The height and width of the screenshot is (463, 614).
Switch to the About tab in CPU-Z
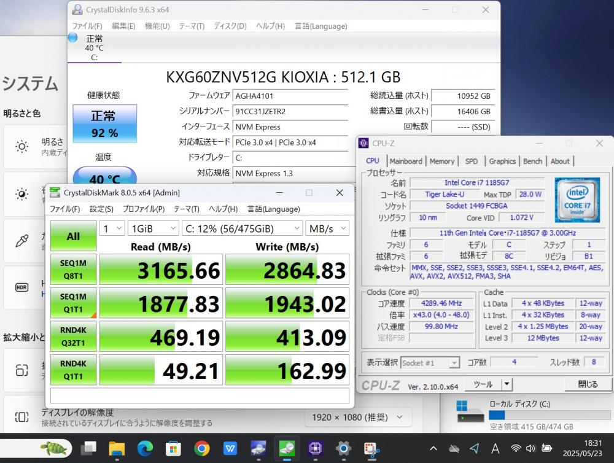[x=560, y=161]
